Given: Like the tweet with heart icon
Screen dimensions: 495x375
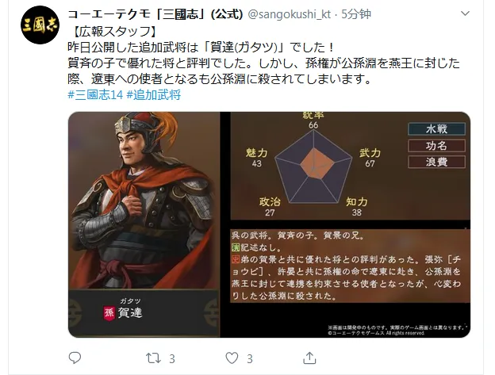Looking at the screenshot, I should [x=232, y=358].
